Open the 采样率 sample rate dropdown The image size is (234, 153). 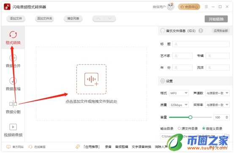(x=218, y=105)
